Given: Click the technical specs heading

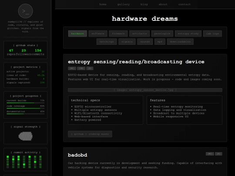Looking at the screenshot, I should pyautogui.click(x=85, y=100).
